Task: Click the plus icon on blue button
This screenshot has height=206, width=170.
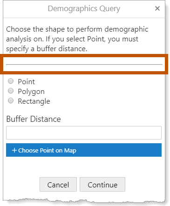Action: click(x=14, y=150)
